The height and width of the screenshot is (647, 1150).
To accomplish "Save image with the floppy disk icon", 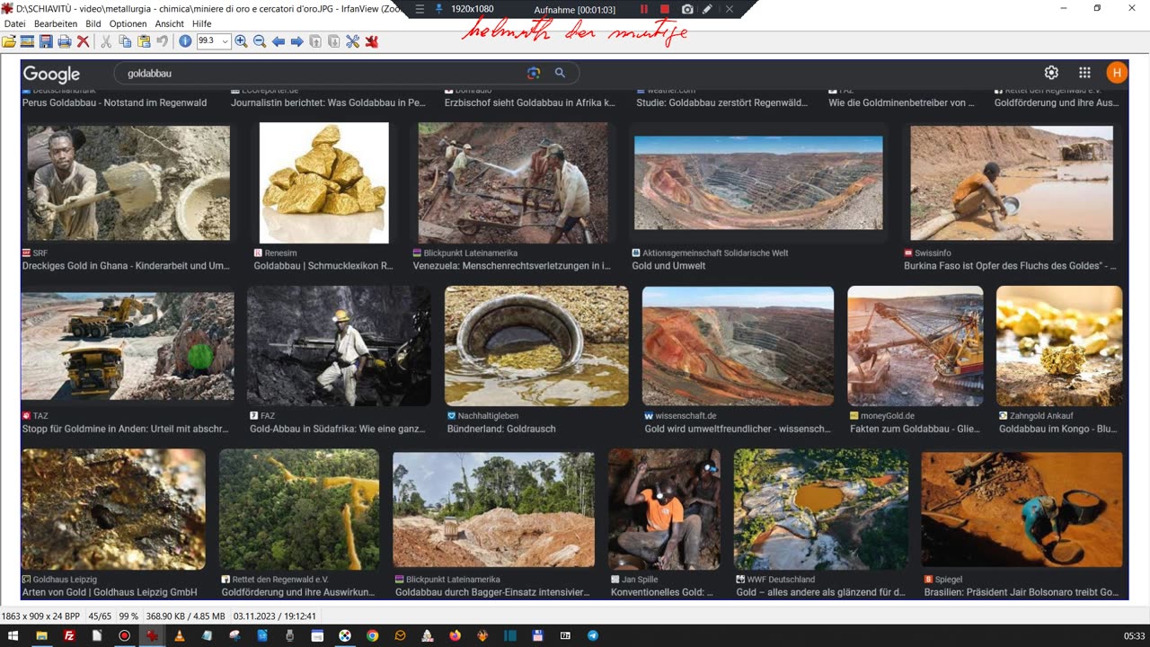I will [46, 41].
